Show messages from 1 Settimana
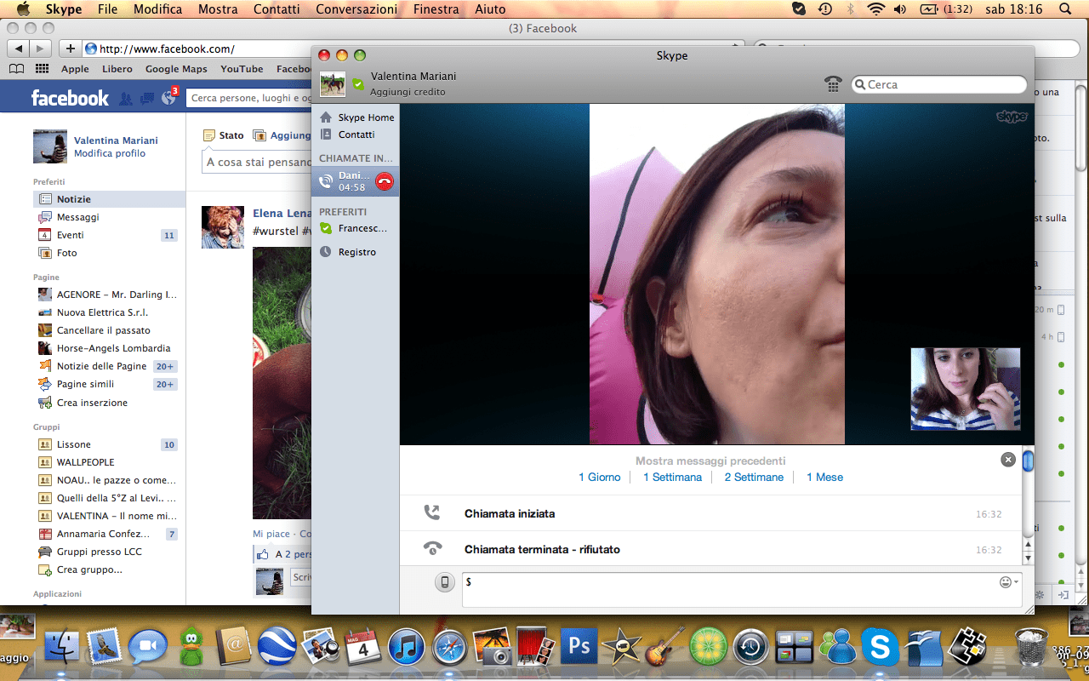 (x=672, y=478)
